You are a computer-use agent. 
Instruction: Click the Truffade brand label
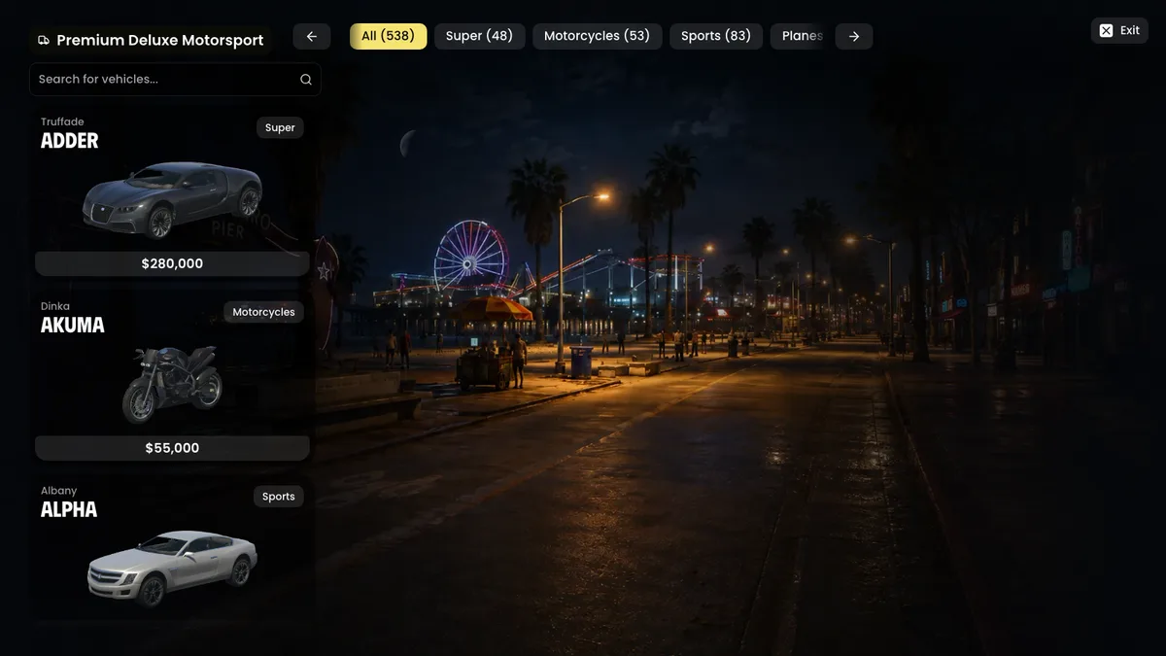coord(62,121)
